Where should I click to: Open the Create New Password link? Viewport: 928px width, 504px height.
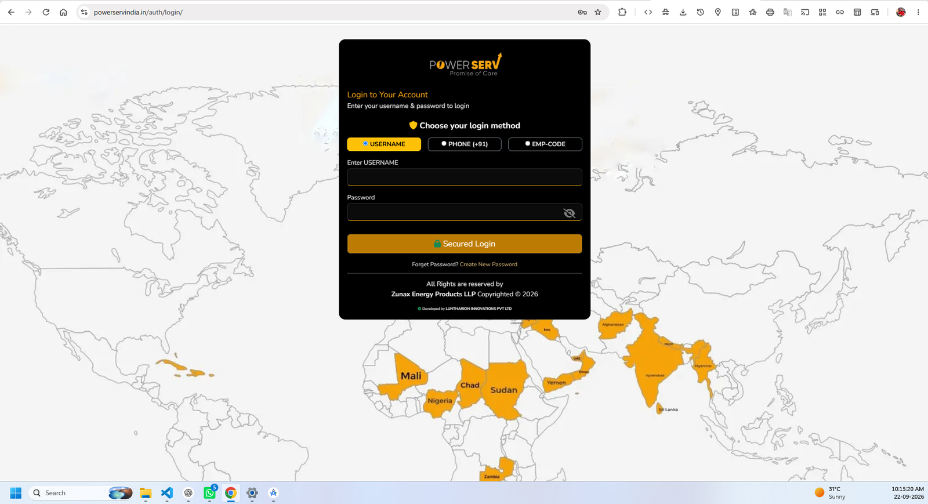tap(488, 264)
